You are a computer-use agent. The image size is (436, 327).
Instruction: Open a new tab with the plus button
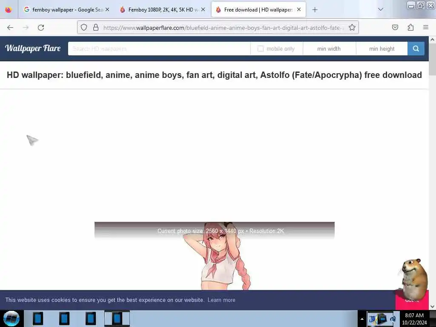(x=315, y=10)
